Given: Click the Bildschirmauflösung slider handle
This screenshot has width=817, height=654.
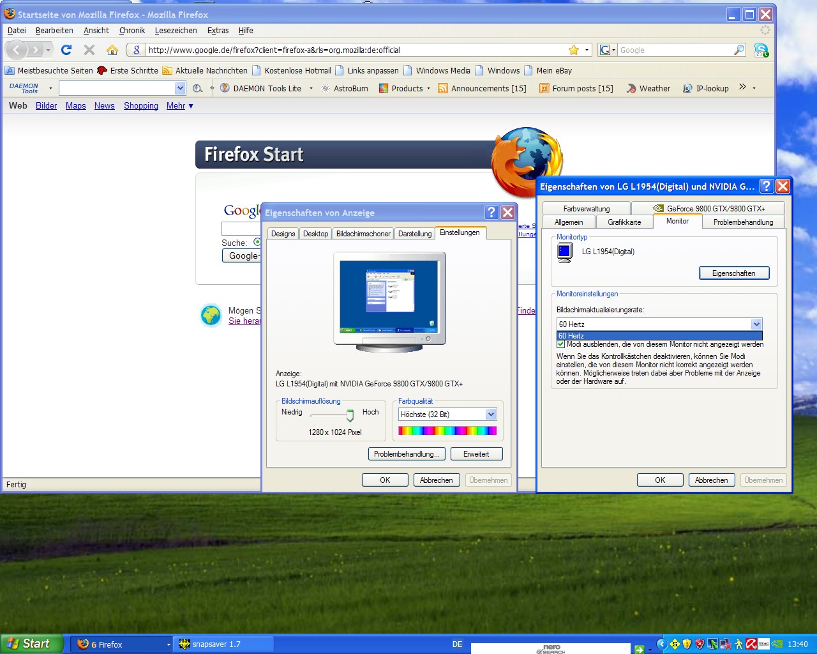Looking at the screenshot, I should tap(350, 416).
